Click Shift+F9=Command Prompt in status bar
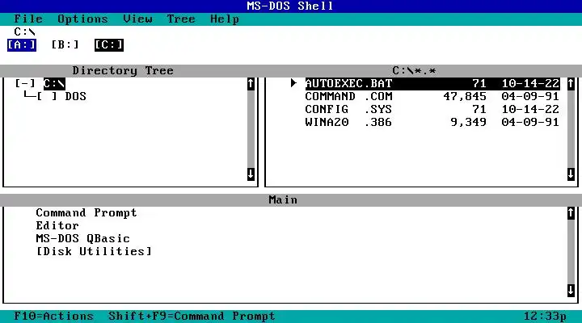The height and width of the screenshot is (323, 582). (192, 316)
